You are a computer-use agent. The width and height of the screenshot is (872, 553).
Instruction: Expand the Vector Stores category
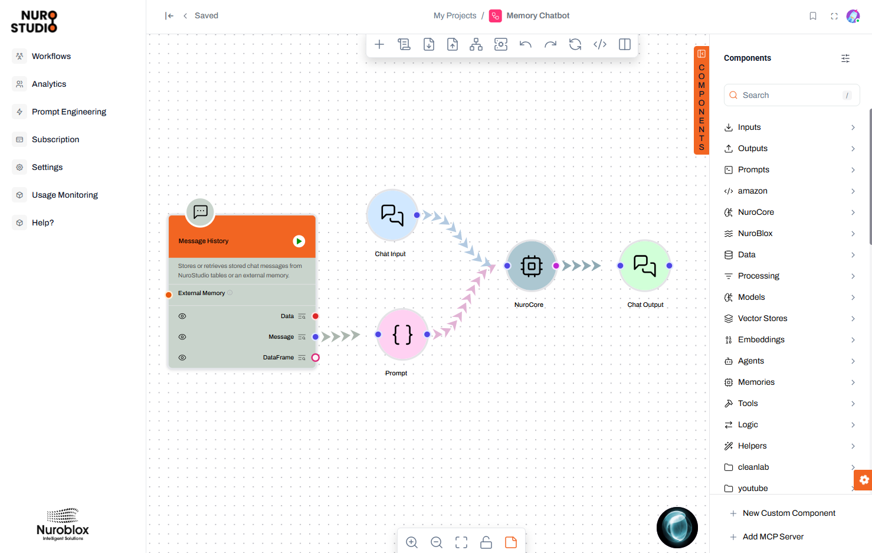click(789, 319)
